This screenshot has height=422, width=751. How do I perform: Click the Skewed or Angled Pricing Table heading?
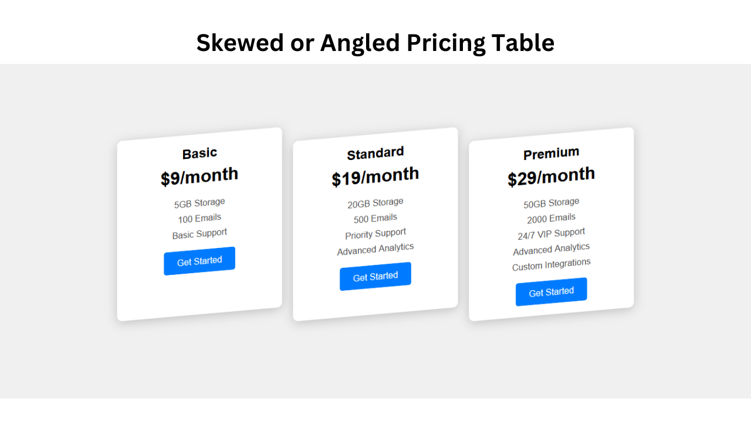point(375,42)
